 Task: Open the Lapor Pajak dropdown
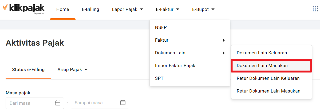tap(128, 9)
